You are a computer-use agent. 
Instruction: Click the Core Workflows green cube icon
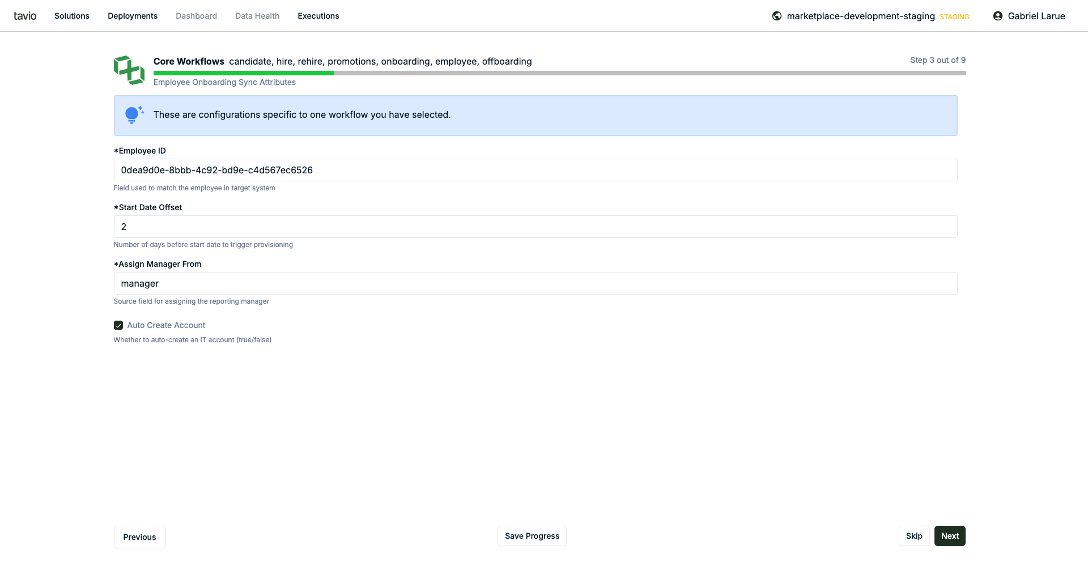coord(129,70)
